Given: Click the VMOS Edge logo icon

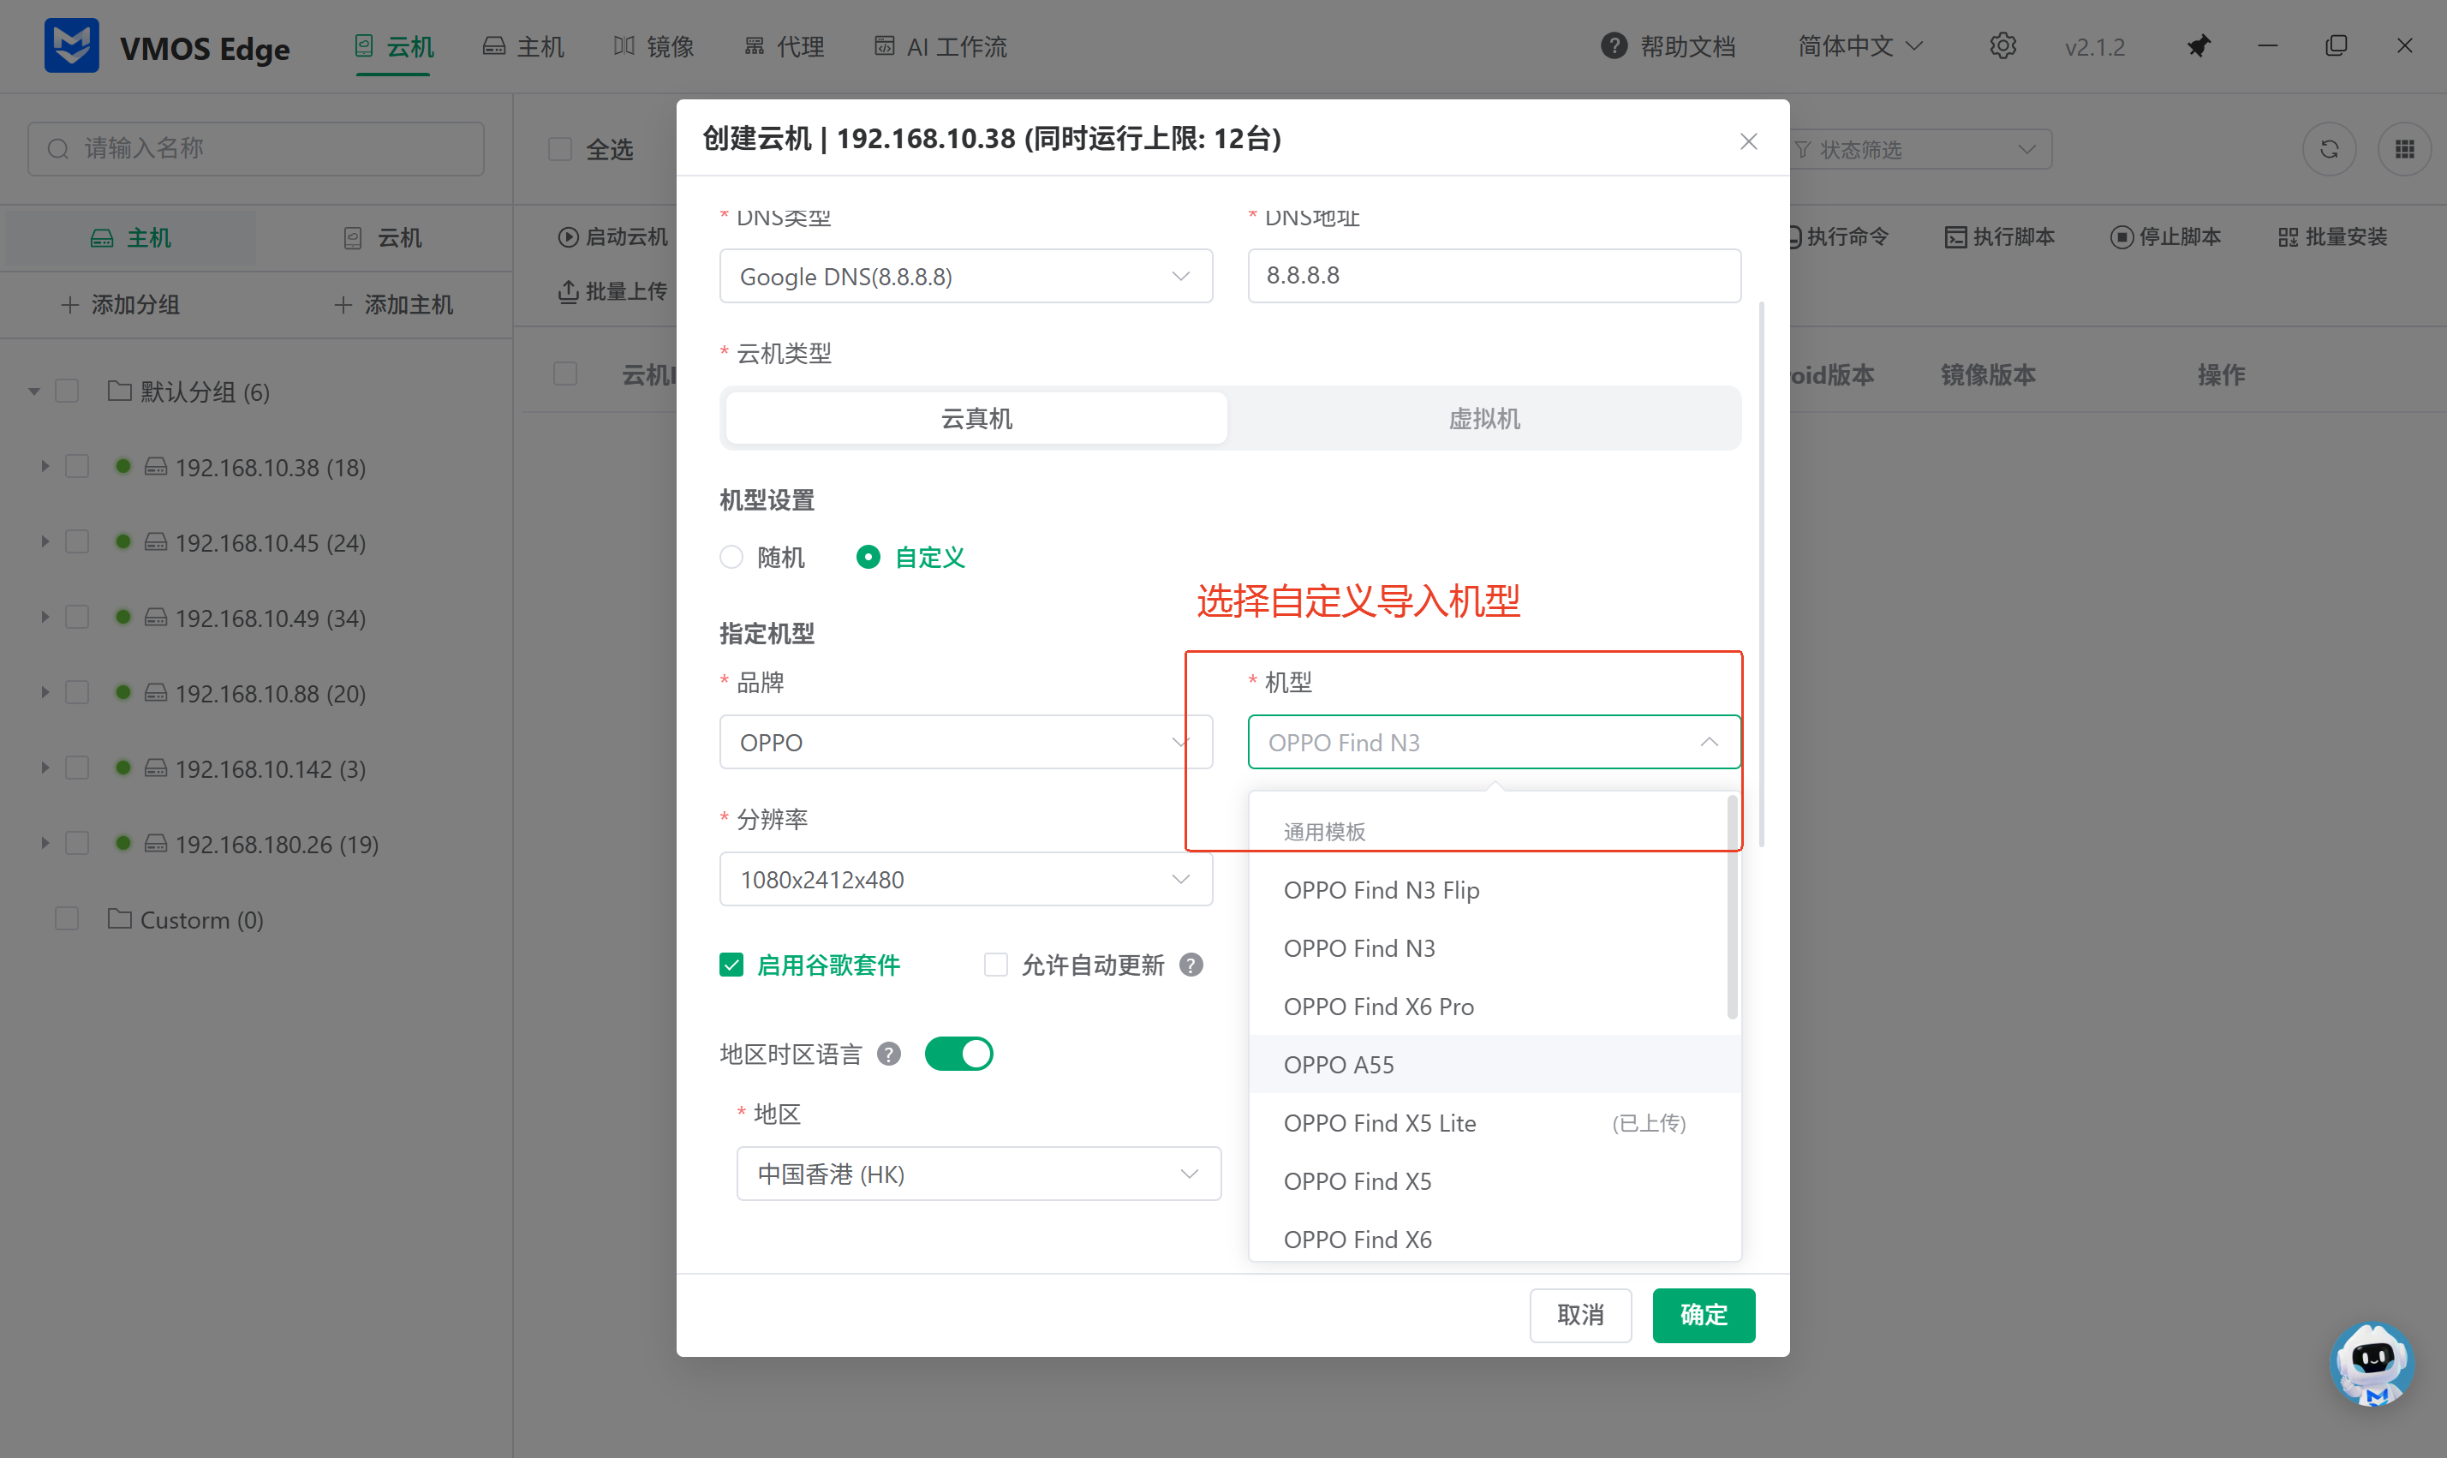Looking at the screenshot, I should tap(71, 45).
